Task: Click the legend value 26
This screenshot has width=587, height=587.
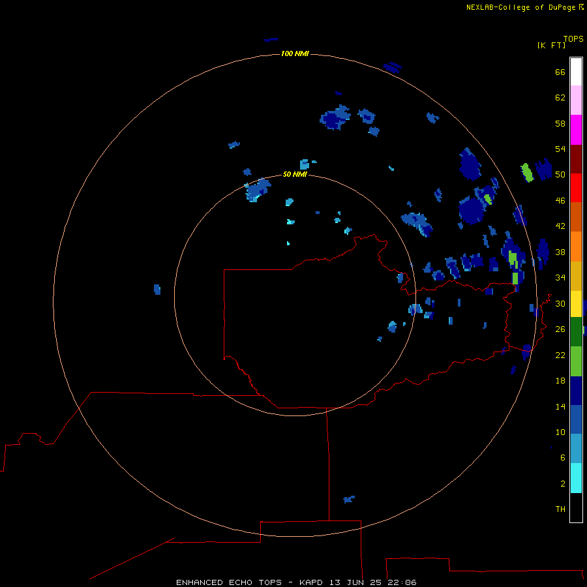Action: [x=560, y=329]
